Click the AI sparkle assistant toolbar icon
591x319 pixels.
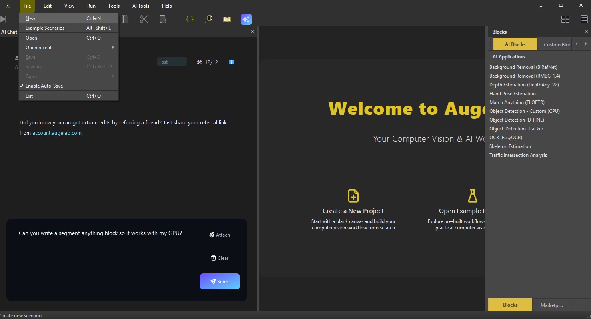[246, 19]
